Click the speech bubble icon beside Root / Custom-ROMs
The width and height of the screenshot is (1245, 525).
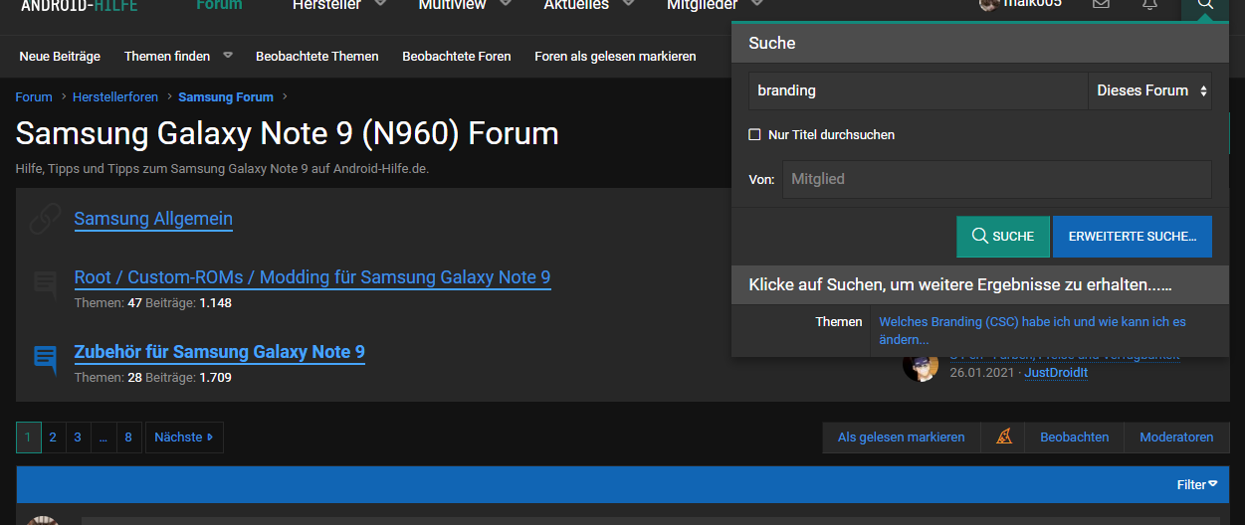pos(46,285)
